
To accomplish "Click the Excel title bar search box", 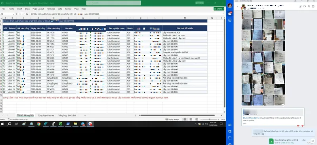I will 113,3.
